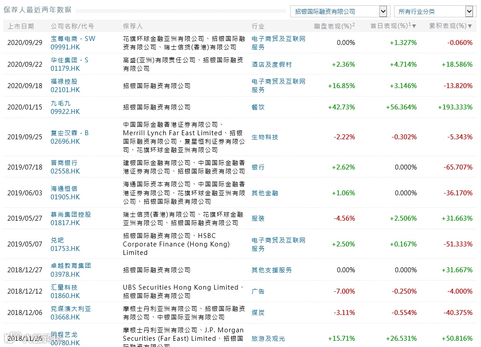481x347 pixels.
Task: Select cumulative value -40.375%
Action: point(458,313)
